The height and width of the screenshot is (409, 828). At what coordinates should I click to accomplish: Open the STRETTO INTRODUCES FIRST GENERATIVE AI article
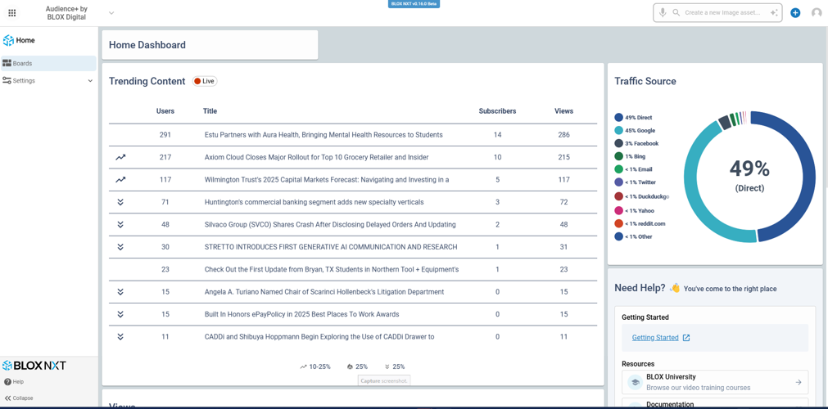tap(331, 247)
